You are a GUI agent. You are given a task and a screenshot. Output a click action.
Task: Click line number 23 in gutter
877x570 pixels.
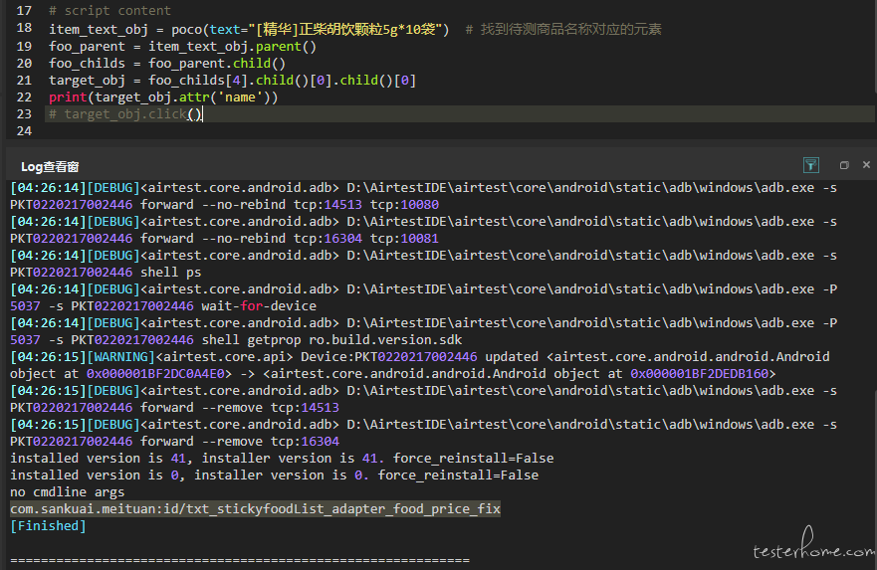(x=24, y=114)
